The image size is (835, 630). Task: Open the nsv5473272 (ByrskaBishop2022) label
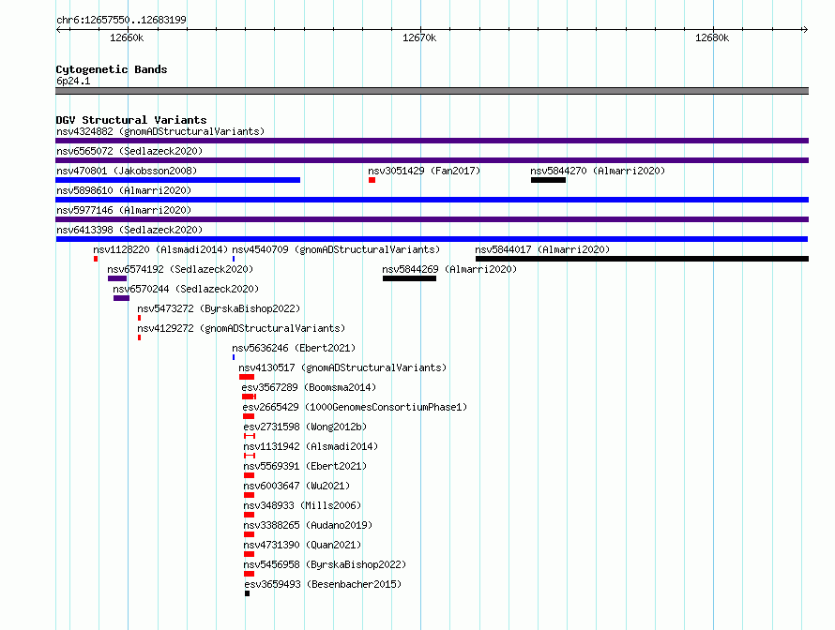coord(219,308)
